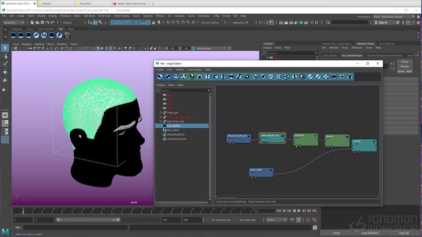
Task: Click the Yeti scene node search field
Action: (184, 91)
